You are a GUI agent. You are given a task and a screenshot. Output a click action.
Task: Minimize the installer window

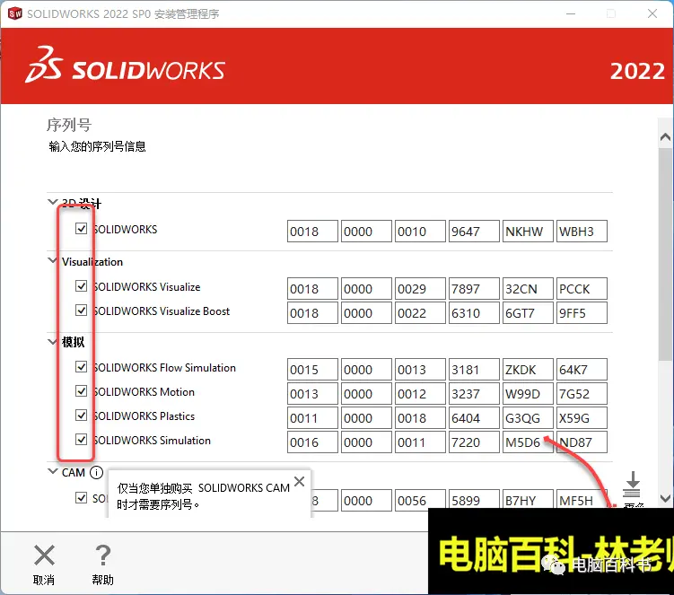pos(571,13)
